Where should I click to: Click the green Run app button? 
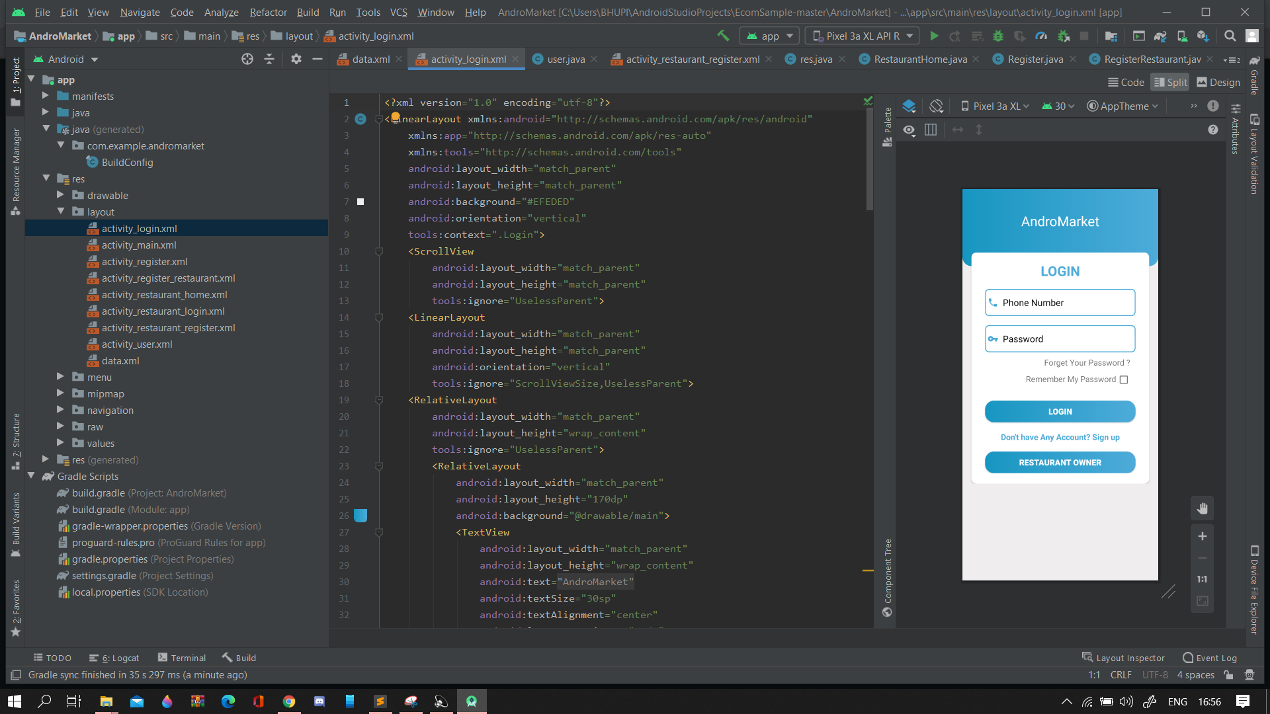pyautogui.click(x=934, y=36)
